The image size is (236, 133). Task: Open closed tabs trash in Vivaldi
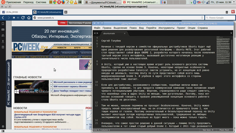pos(227,12)
